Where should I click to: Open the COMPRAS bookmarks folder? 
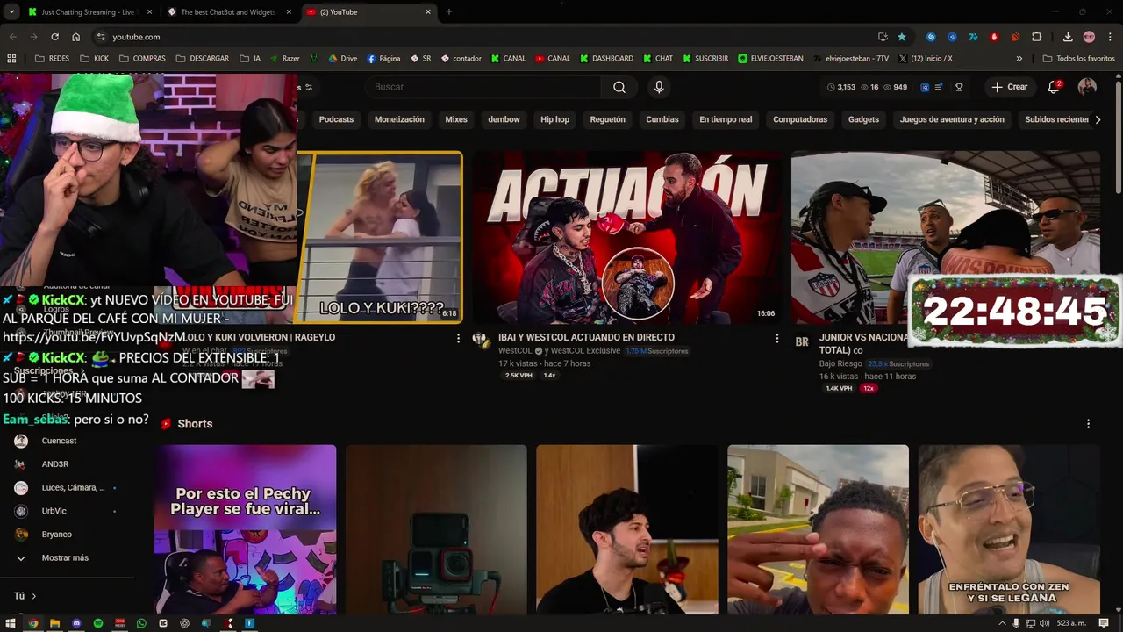[x=142, y=59]
